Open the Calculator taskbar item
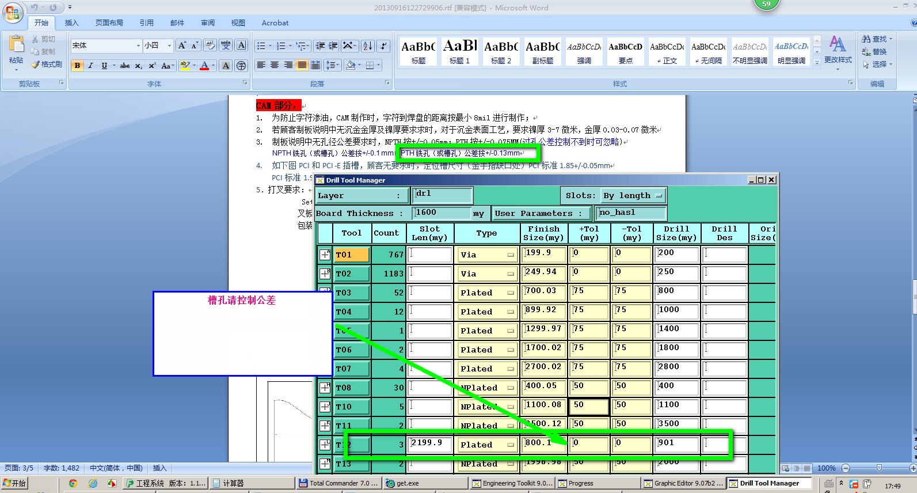The image size is (917, 493). click(x=252, y=483)
